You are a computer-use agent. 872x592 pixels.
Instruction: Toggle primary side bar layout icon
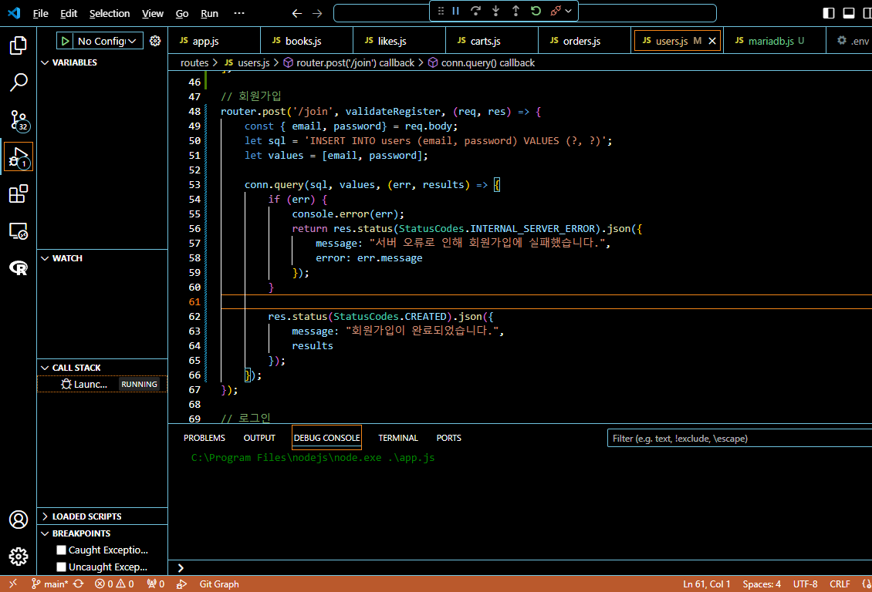(829, 13)
